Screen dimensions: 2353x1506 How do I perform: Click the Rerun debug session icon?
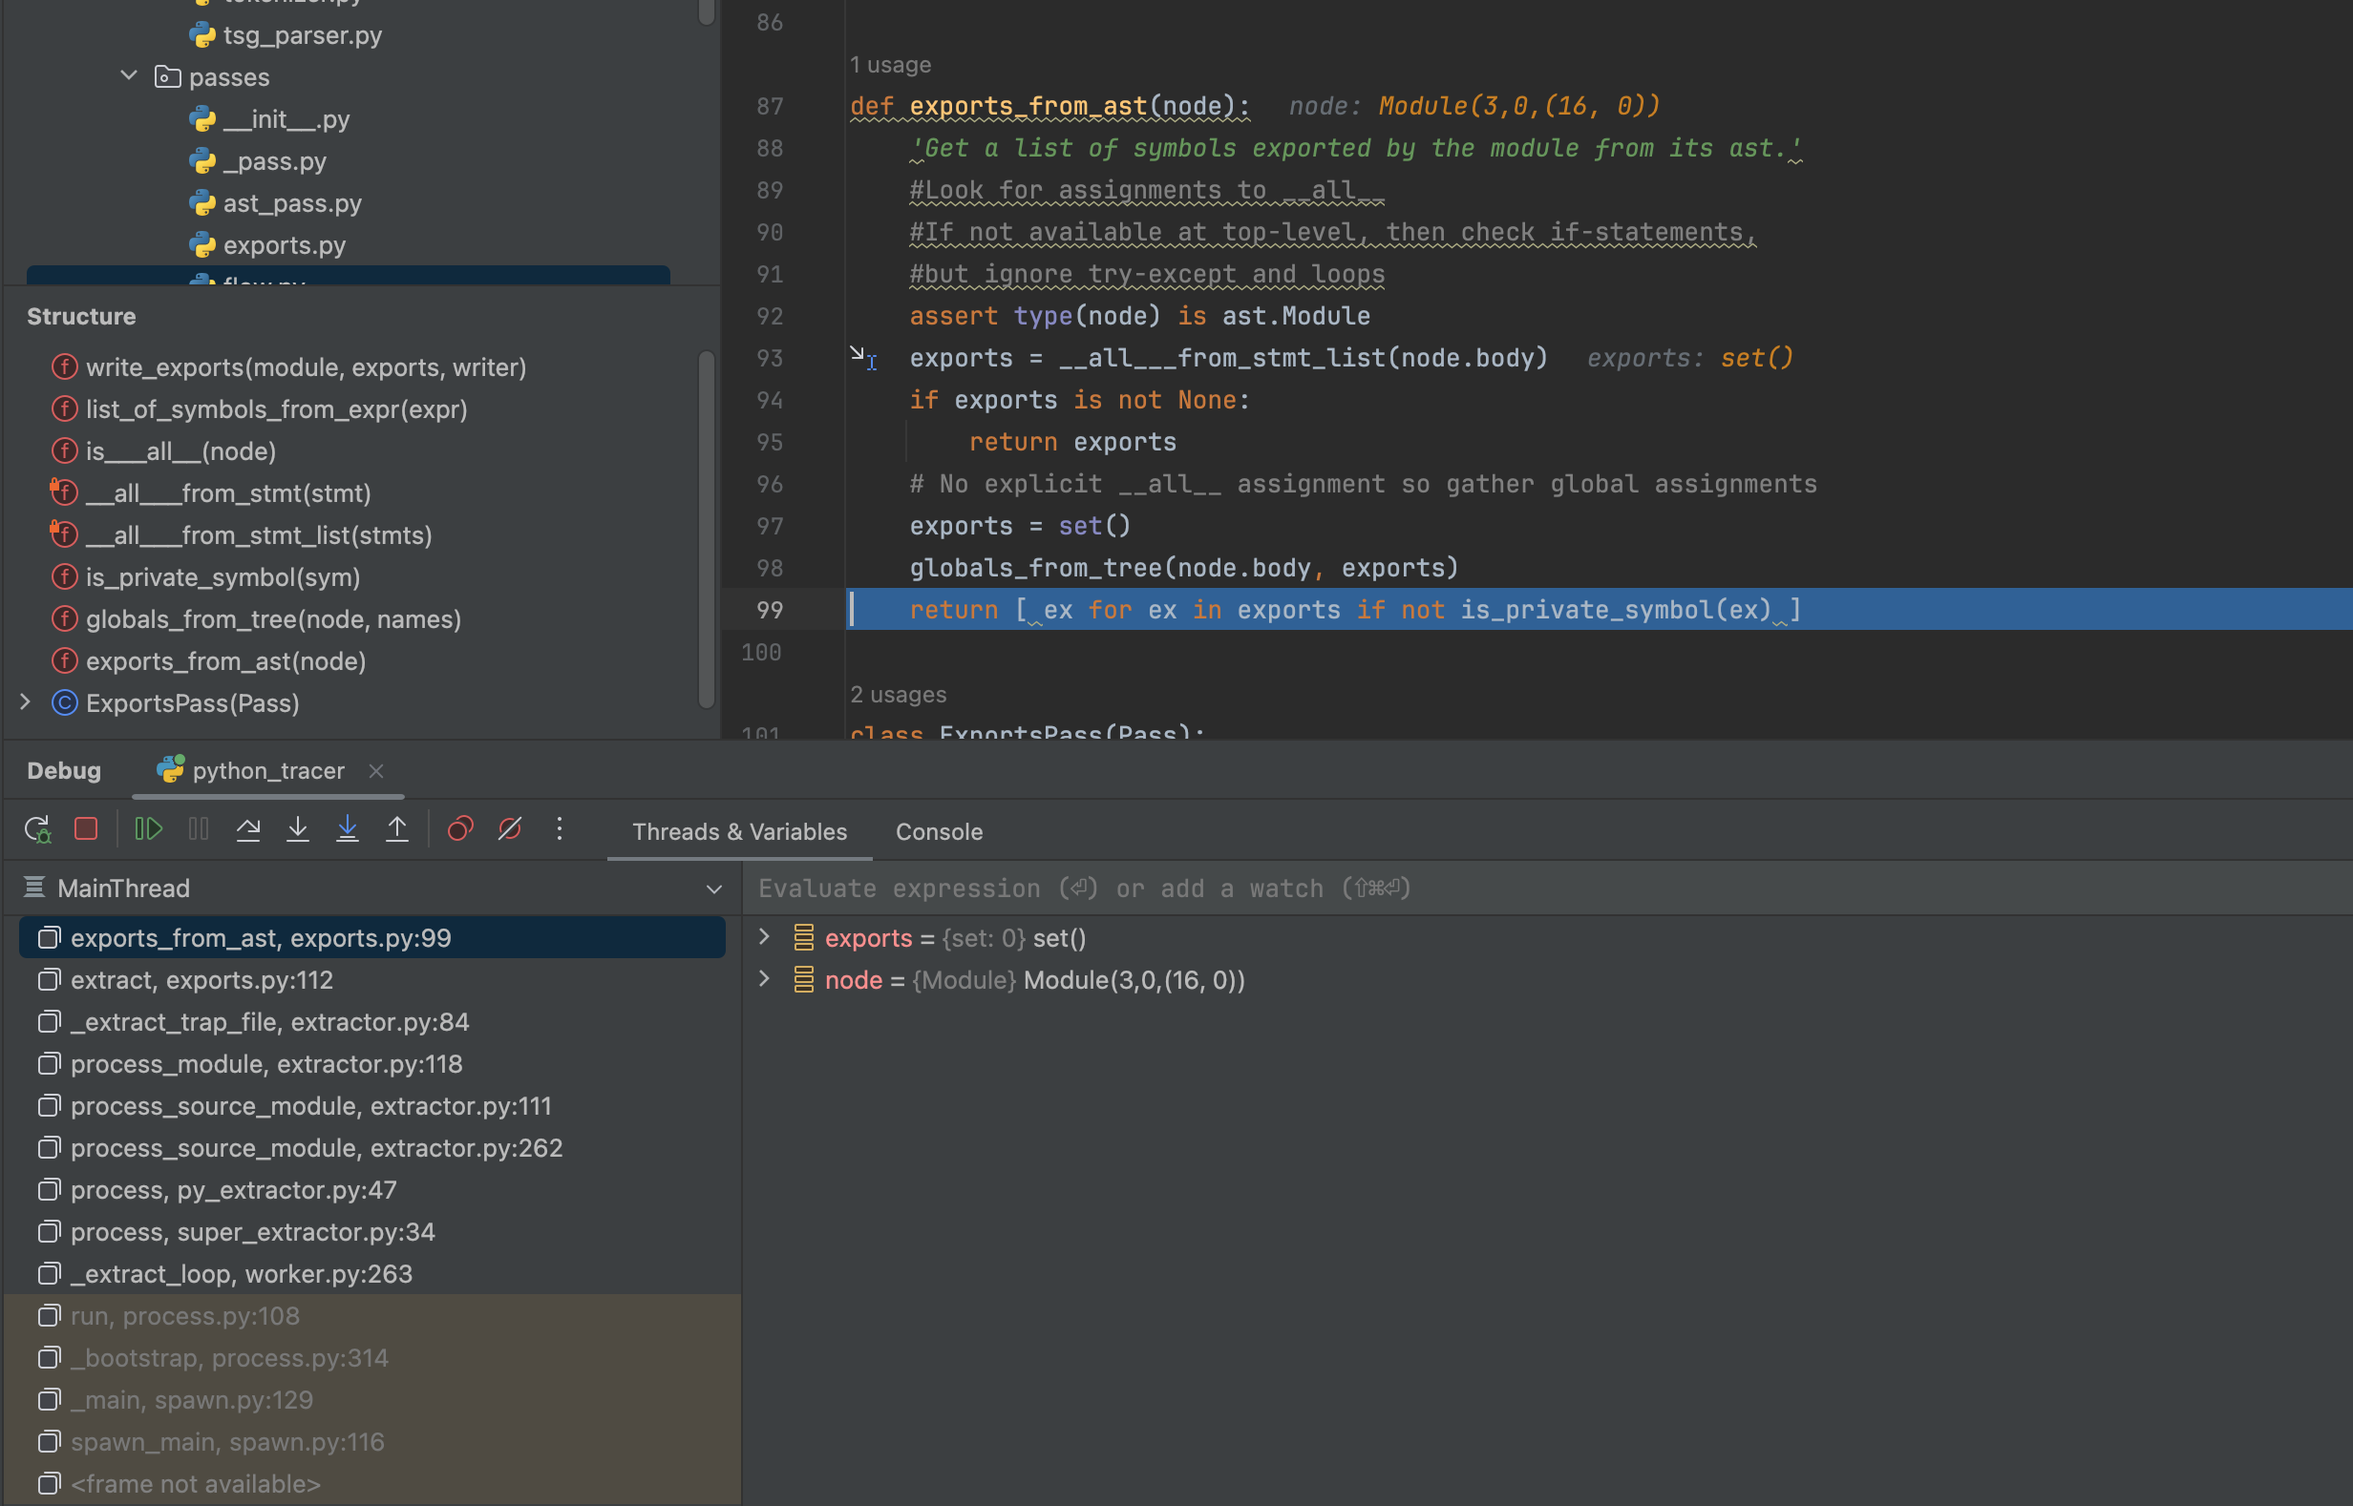[x=37, y=829]
